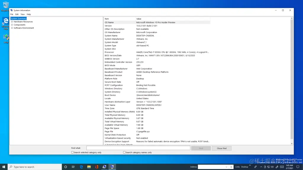
Task: Expand the Components node
Action: click(12, 25)
